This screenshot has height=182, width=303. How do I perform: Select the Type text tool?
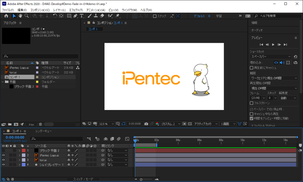pyautogui.click(x=82, y=16)
